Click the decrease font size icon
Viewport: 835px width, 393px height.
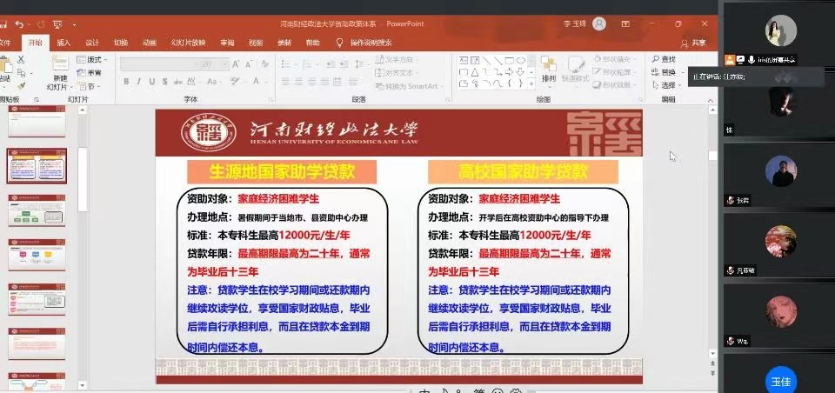click(250, 64)
